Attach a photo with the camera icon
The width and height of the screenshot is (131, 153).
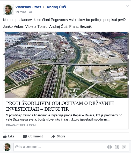point(117,147)
